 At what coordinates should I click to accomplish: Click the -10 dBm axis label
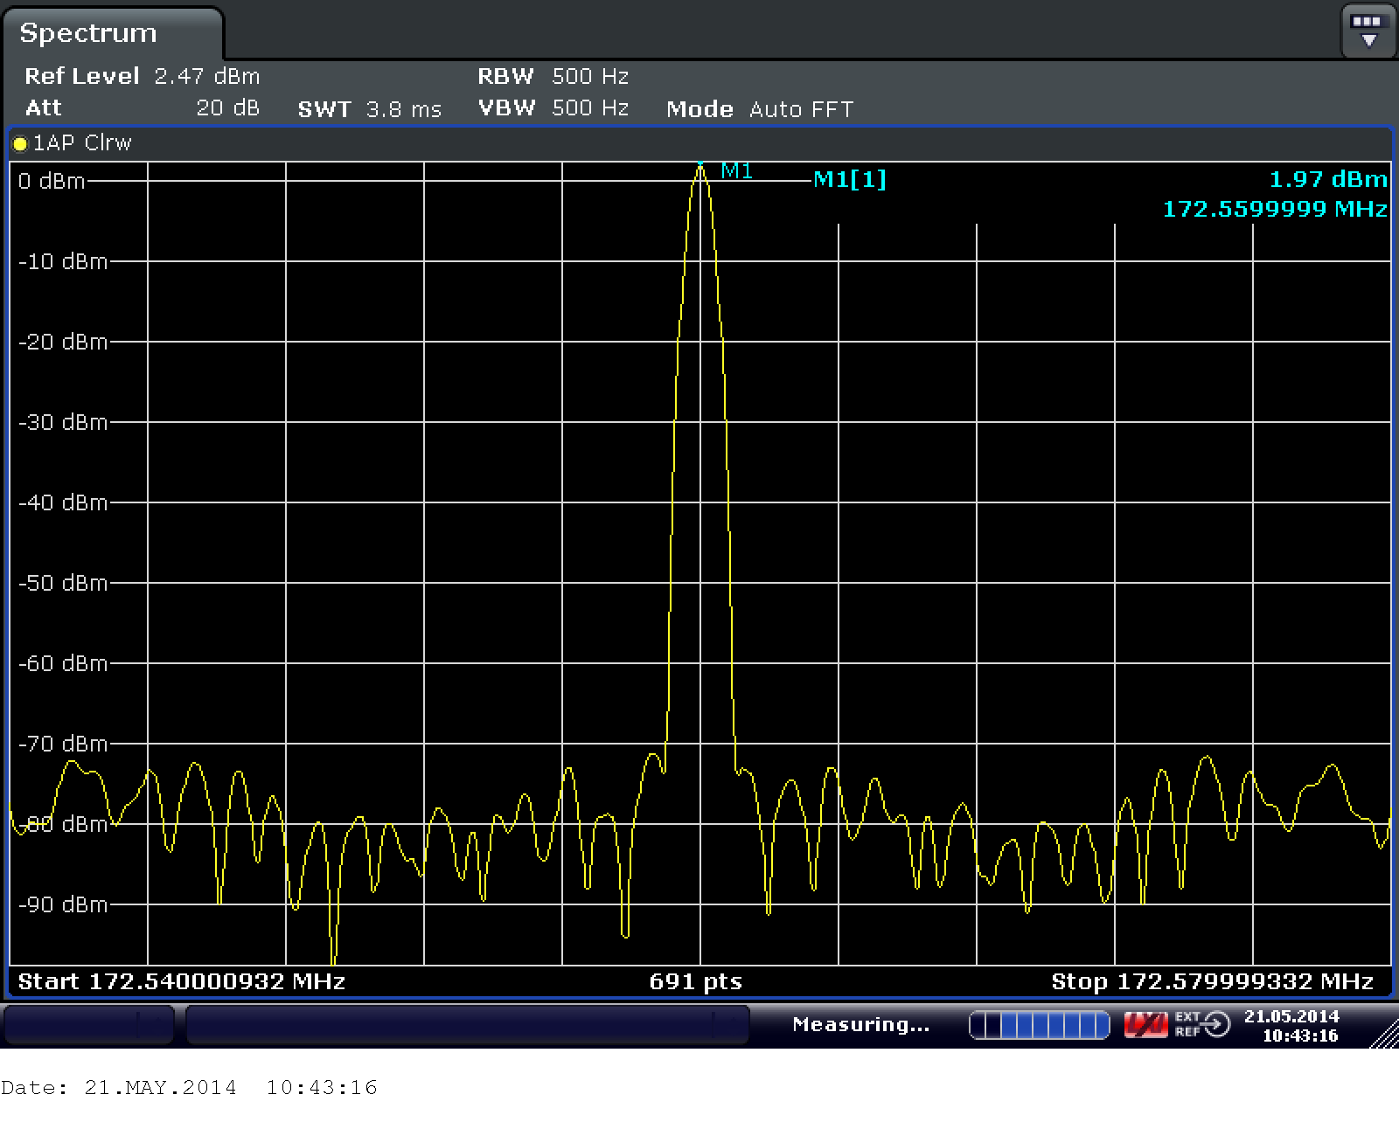point(63,261)
